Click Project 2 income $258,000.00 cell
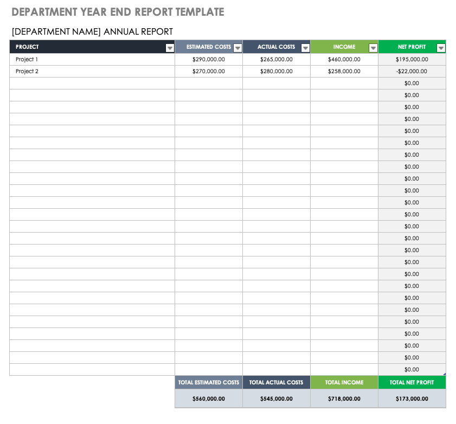456x424 pixels. click(344, 72)
